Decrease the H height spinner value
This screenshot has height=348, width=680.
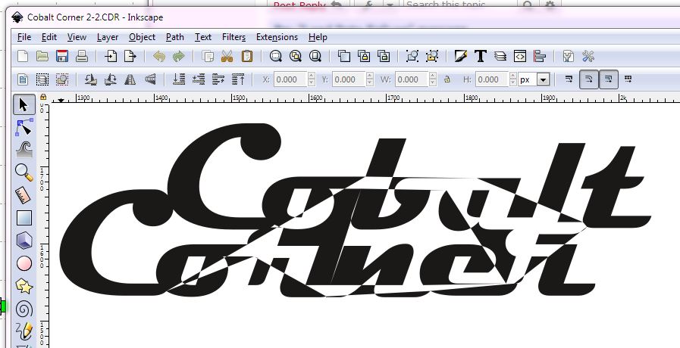[513, 82]
